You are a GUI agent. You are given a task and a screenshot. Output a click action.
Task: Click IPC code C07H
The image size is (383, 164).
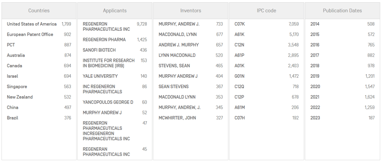[x=240, y=118]
